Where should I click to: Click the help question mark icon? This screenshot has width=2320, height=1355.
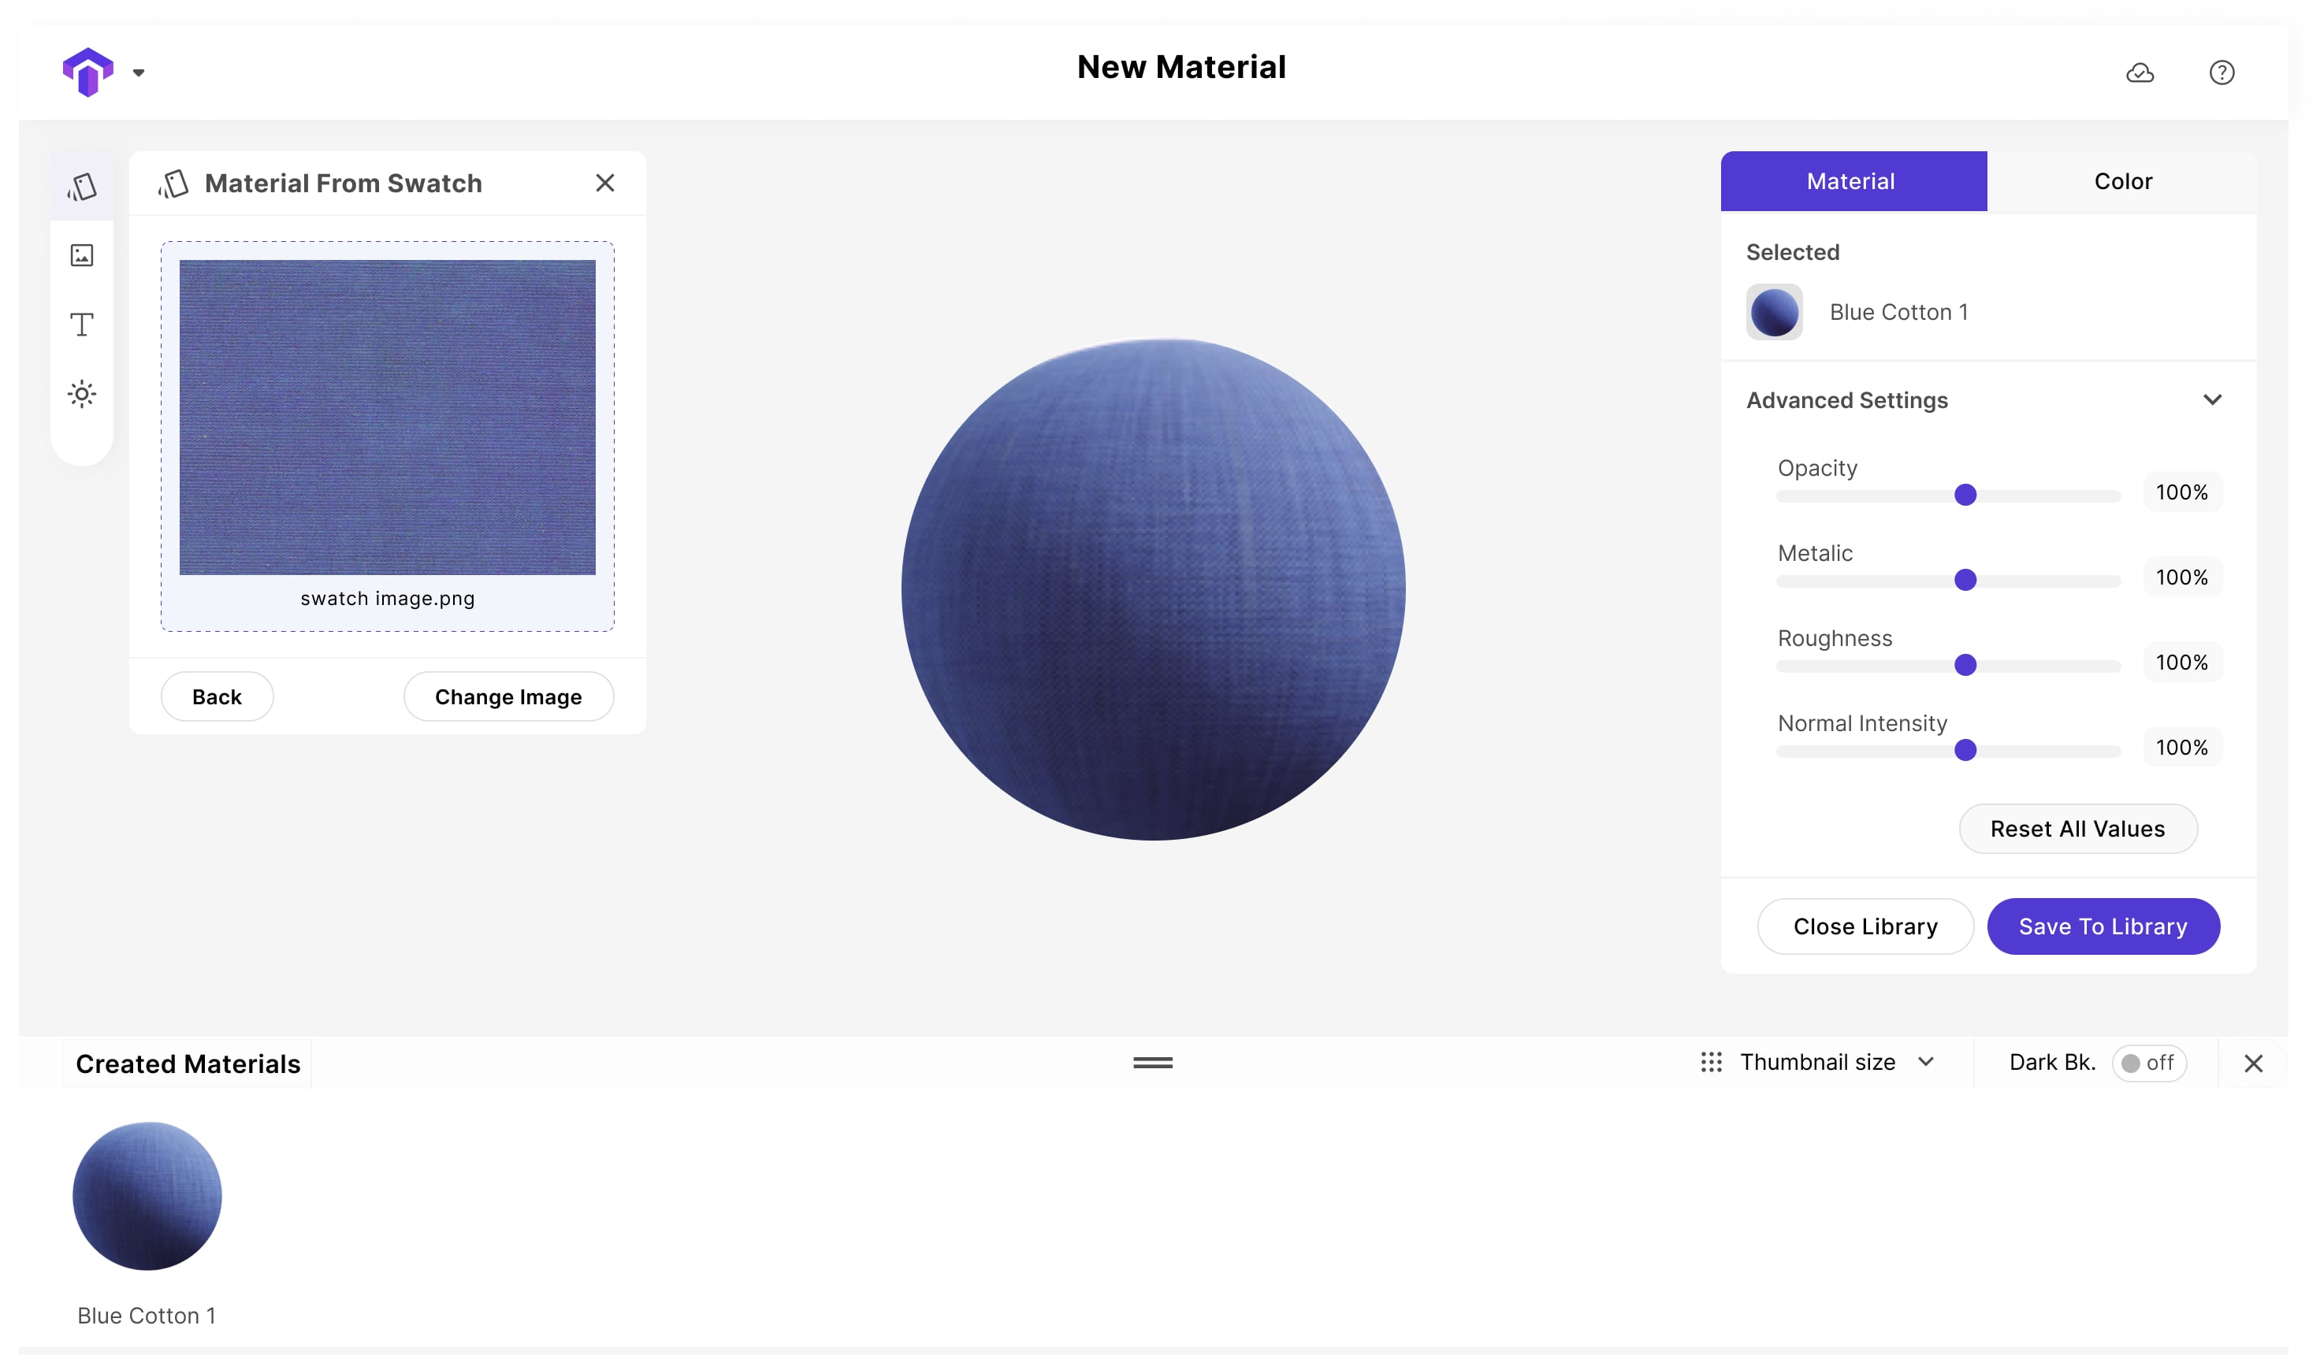click(x=2221, y=71)
